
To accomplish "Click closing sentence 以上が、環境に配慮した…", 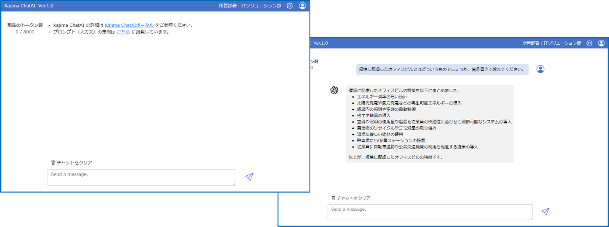I will (x=396, y=157).
